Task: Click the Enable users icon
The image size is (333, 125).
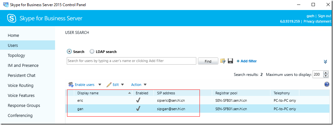Action: pyautogui.click(x=71, y=85)
